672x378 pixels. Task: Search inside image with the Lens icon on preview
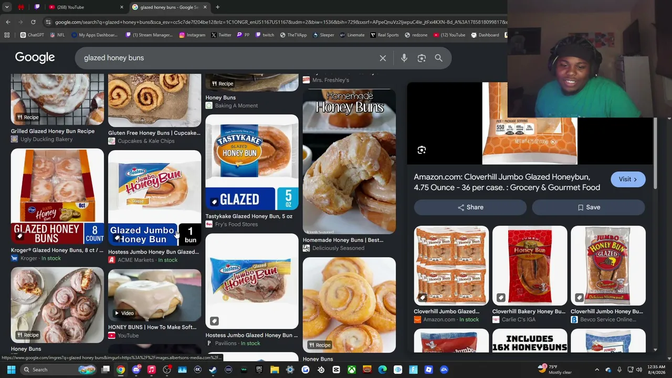[x=422, y=150]
